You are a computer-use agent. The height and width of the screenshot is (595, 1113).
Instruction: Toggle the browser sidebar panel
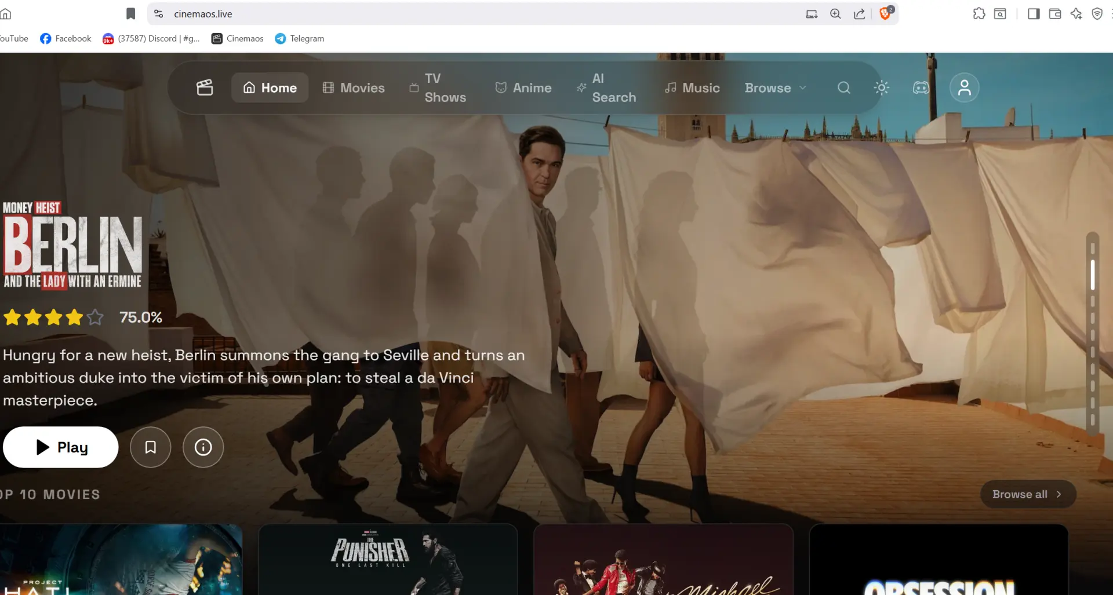[x=1034, y=14]
